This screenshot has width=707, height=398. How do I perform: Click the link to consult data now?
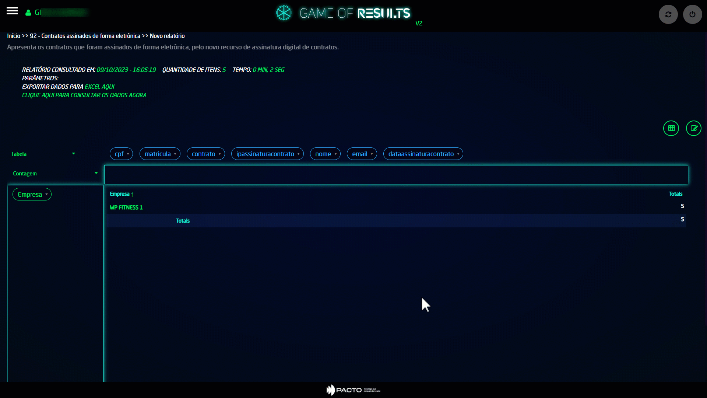tap(84, 95)
